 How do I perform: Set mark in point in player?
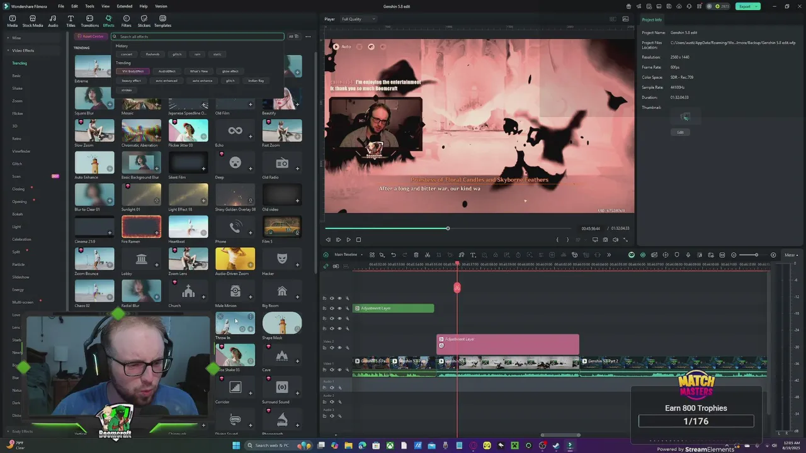557,240
